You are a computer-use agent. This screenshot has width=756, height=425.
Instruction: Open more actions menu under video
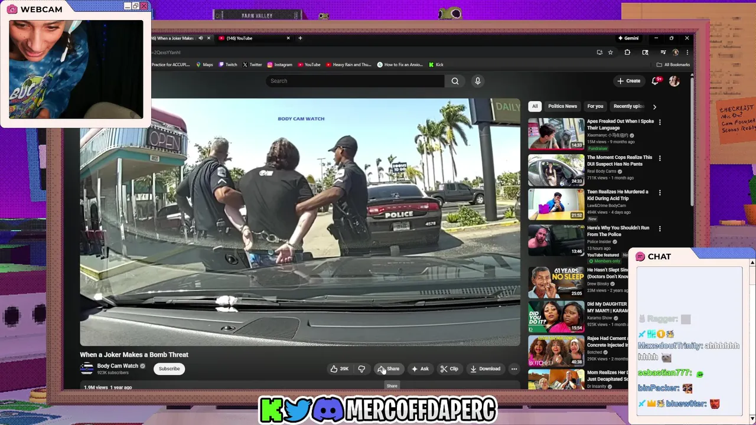tap(514, 369)
